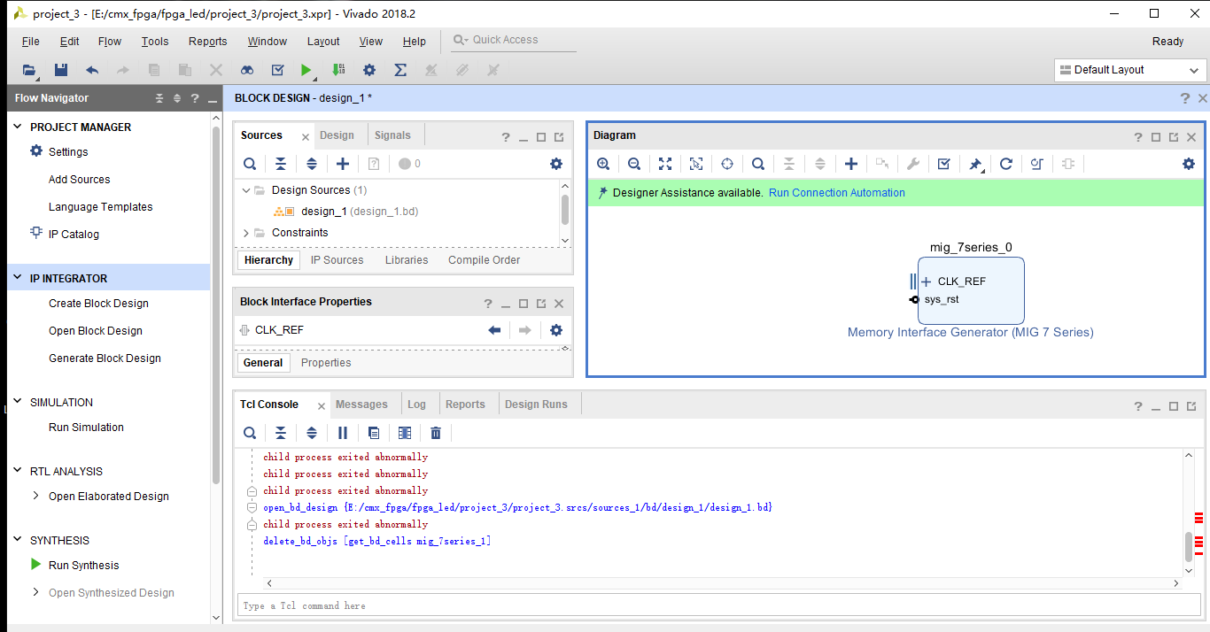Click Run Connection Automation link

click(x=837, y=193)
